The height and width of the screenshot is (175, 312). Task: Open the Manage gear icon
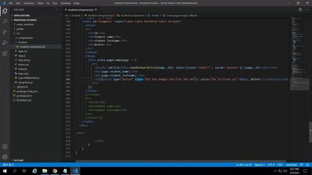pos(5,157)
